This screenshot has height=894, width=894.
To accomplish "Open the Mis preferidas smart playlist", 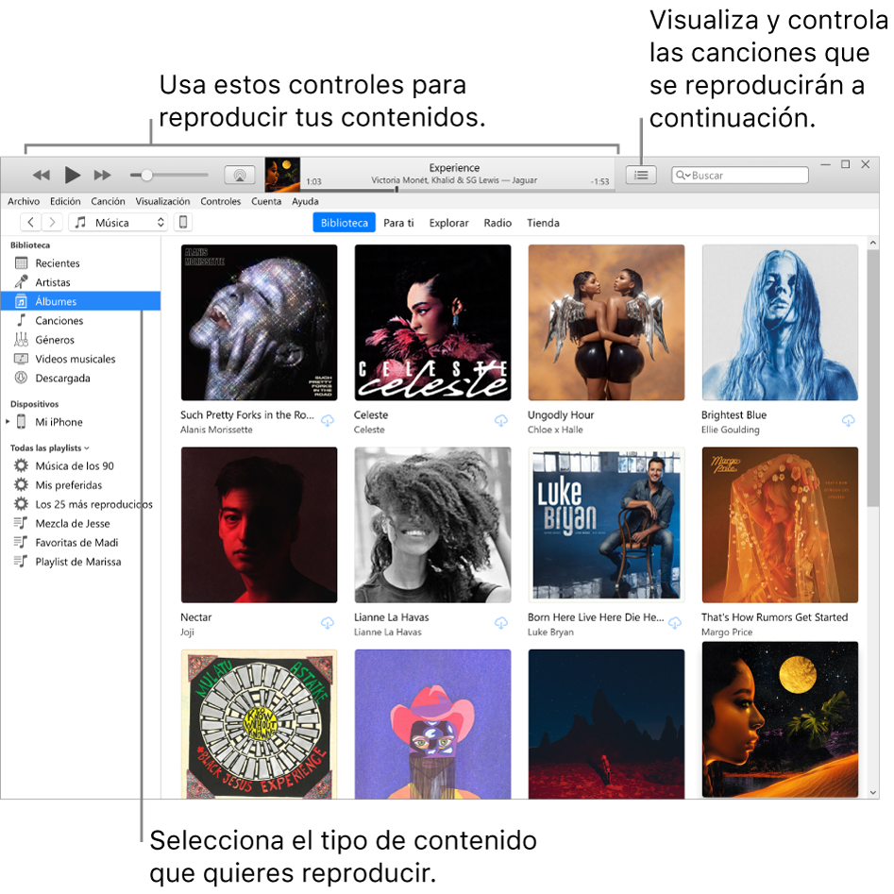I will pos(80,485).
